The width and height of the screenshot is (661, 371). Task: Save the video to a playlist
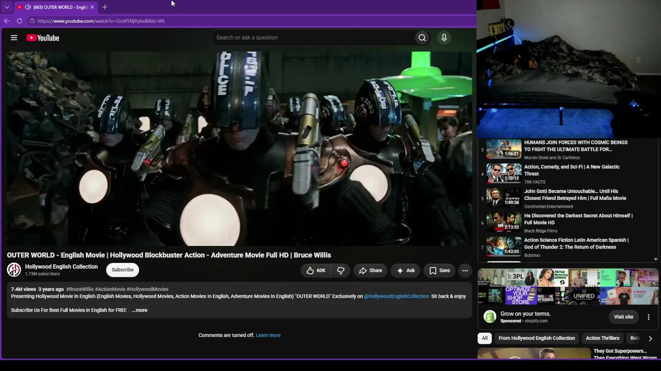439,271
